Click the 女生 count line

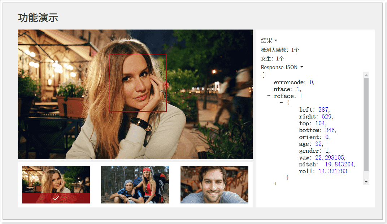[x=272, y=59]
